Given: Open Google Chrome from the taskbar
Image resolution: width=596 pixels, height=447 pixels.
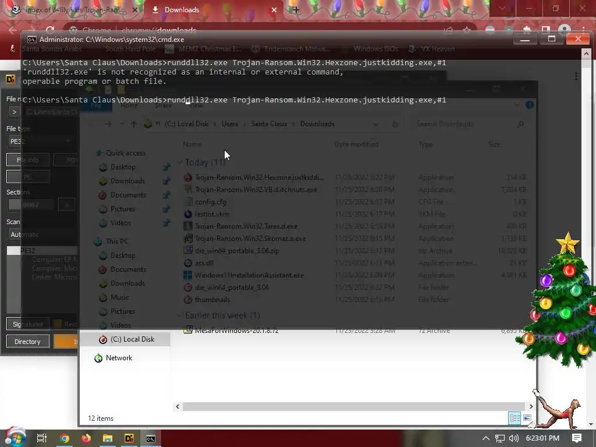Looking at the screenshot, I should click(x=65, y=438).
